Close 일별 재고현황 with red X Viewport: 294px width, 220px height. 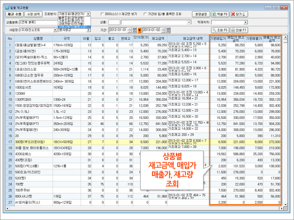click(x=284, y=8)
